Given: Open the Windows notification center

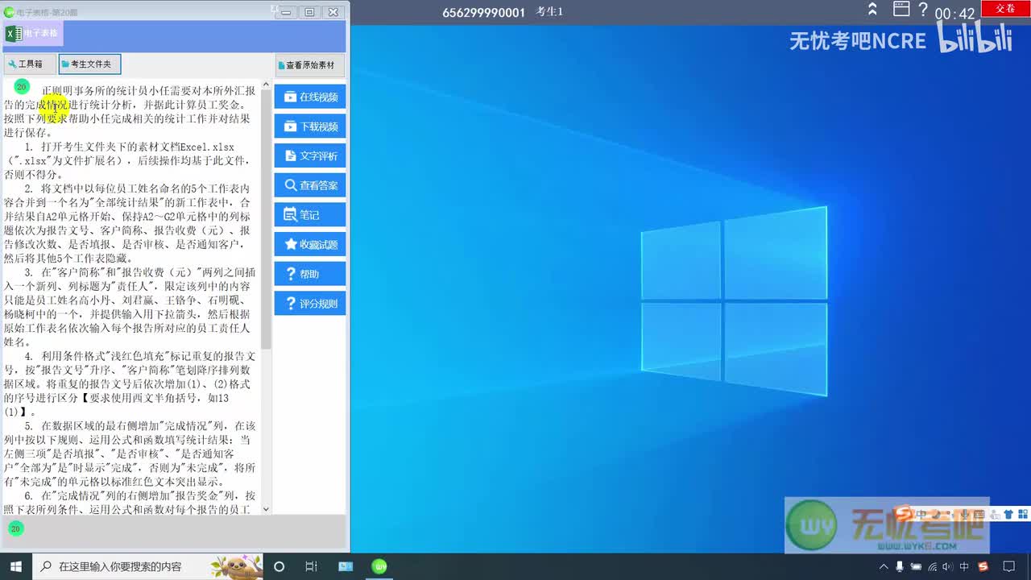Looking at the screenshot, I should [x=1008, y=567].
